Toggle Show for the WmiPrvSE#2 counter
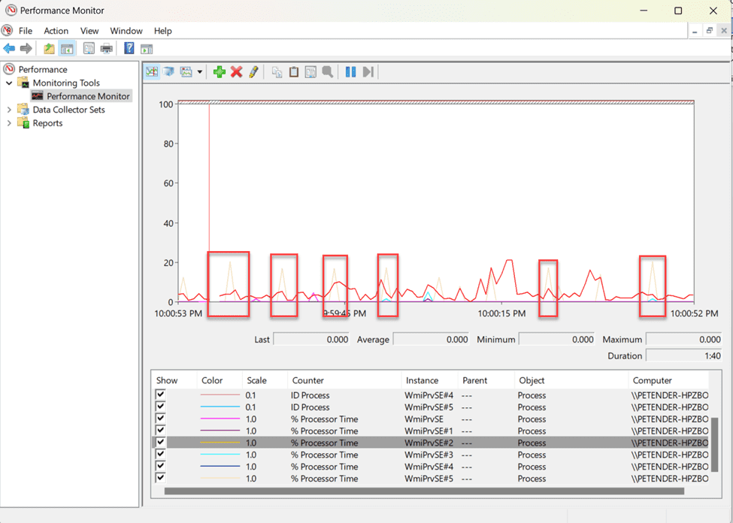The height and width of the screenshot is (523, 733). point(160,443)
